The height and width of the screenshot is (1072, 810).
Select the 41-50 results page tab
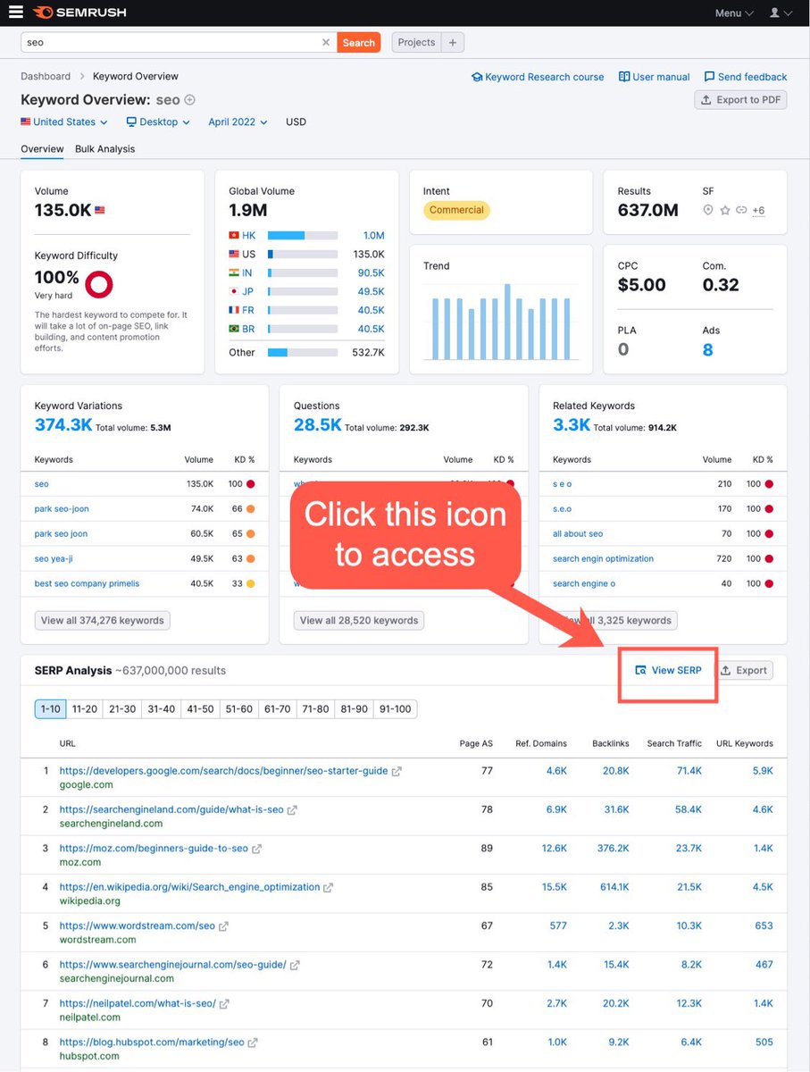(200, 709)
